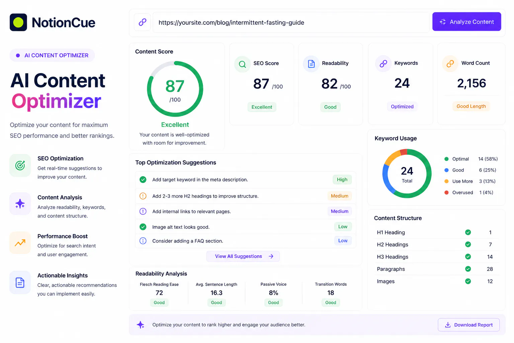514x343 pixels.
Task: Click the 'Images' row label
Action: click(x=386, y=281)
